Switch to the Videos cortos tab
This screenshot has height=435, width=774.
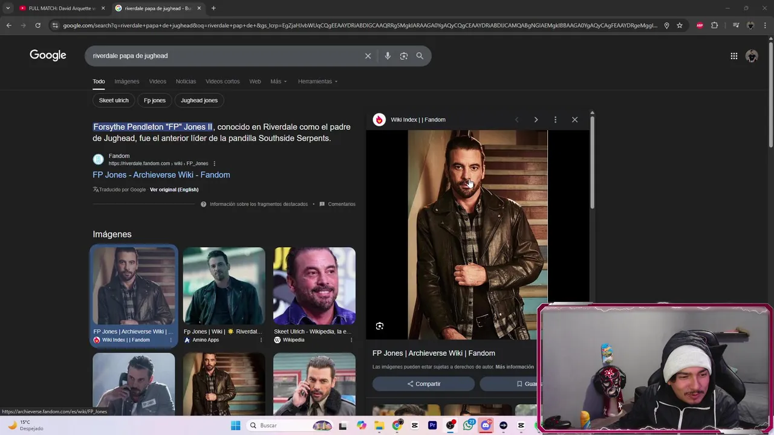(x=223, y=82)
